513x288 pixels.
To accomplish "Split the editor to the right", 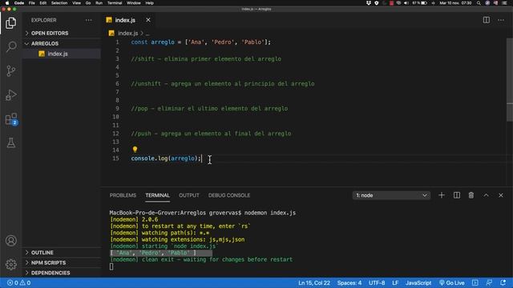I will (x=487, y=20).
